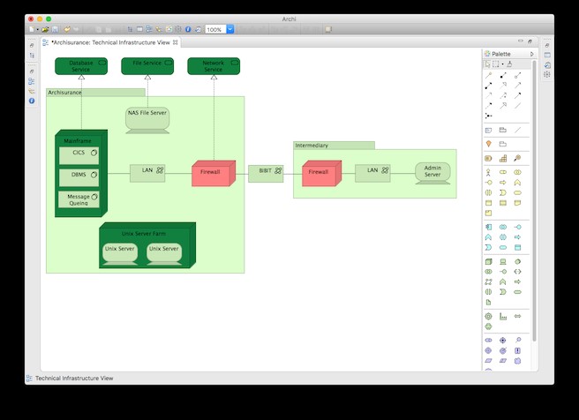Click the zoom percentage input field
579x420 pixels.
214,29
